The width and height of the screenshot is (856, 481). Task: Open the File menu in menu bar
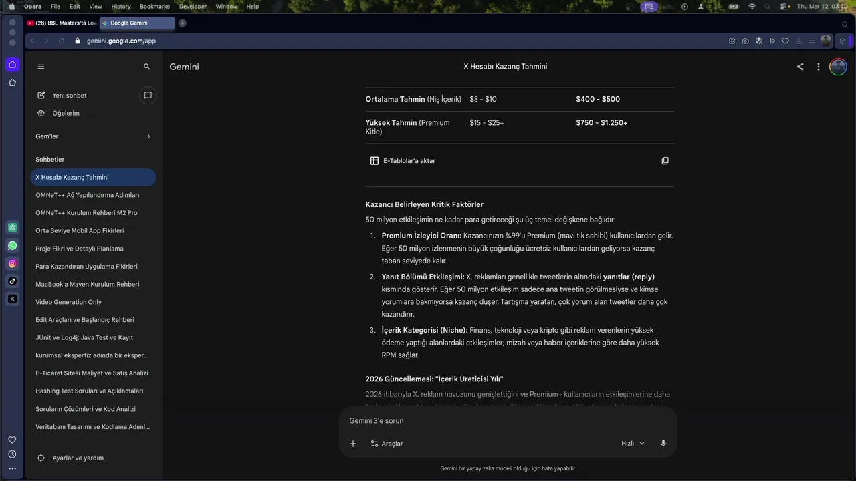coord(56,6)
